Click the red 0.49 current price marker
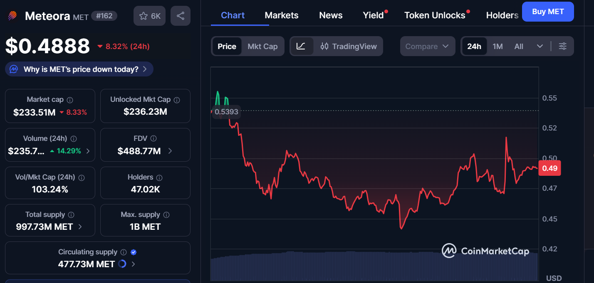Screen dimensions: 594x283 pos(549,168)
